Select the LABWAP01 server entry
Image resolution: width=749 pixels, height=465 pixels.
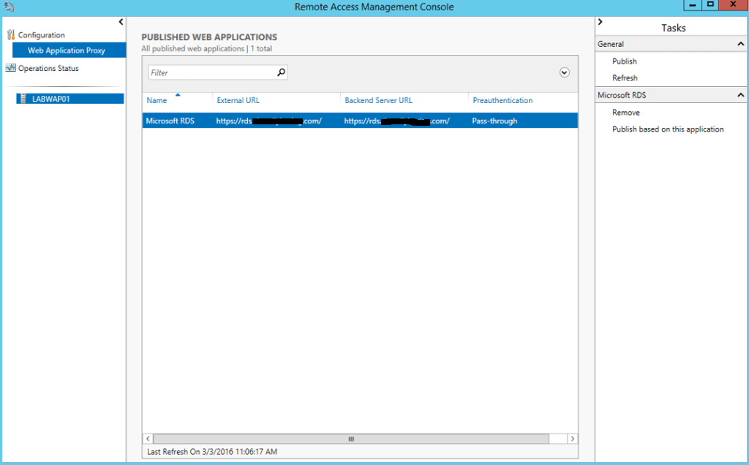pos(70,99)
